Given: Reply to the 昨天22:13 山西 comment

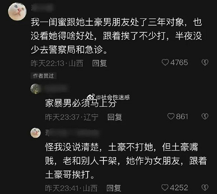Looking at the screenshot, I should [x=99, y=63].
